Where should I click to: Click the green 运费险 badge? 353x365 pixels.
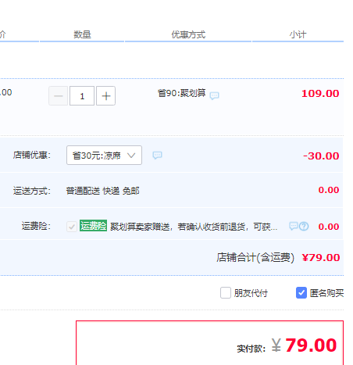pyautogui.click(x=93, y=226)
